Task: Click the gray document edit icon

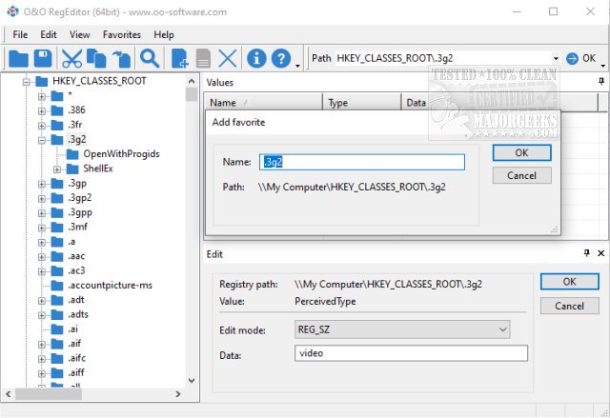Action: [x=203, y=59]
